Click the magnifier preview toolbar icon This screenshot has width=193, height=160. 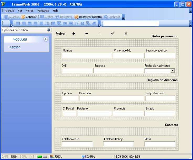(59, 23)
